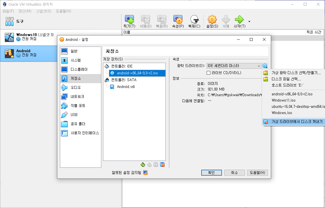The width and height of the screenshot is (325, 208).
Task: Select the Windows10 virtual machine
Action: pos(29,37)
